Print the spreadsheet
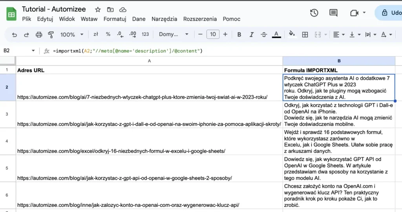 (x=39, y=35)
